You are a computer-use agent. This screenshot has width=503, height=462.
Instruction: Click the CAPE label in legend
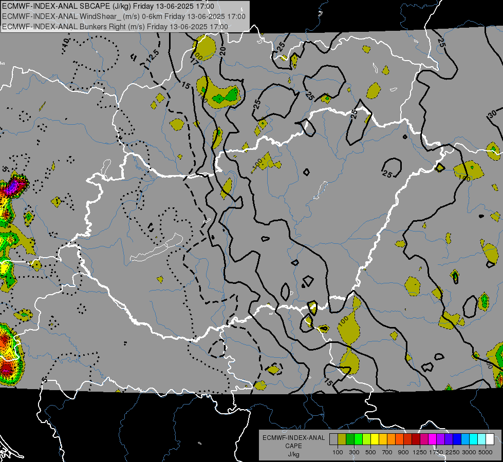(293, 446)
